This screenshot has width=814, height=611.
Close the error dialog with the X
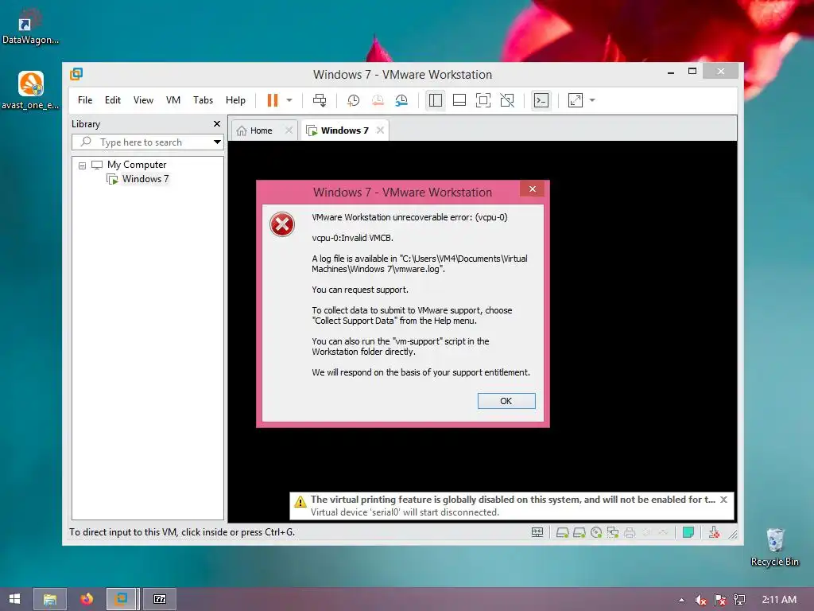point(532,189)
